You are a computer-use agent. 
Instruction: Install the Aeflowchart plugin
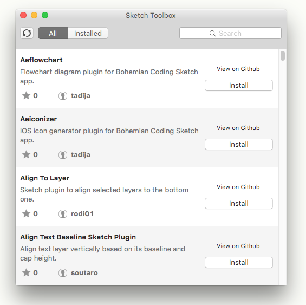point(239,86)
